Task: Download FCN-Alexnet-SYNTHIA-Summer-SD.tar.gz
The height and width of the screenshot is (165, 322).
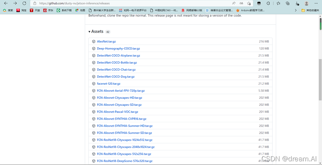Action: pyautogui.click(x=124, y=133)
